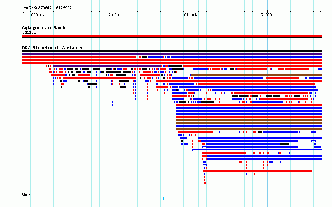Click the 61100k ruler position label
This screenshot has height=207, width=332.
191,15
